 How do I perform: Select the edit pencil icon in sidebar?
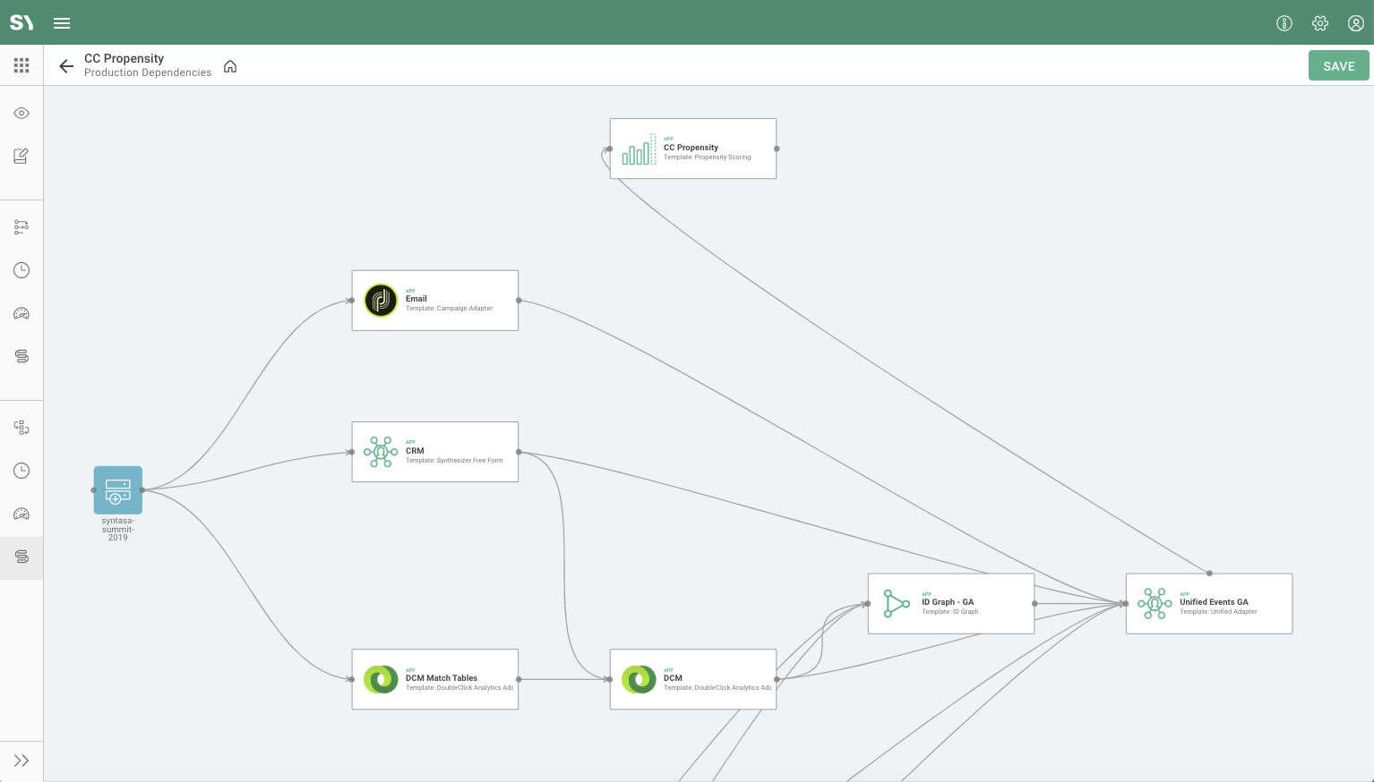[x=21, y=157]
